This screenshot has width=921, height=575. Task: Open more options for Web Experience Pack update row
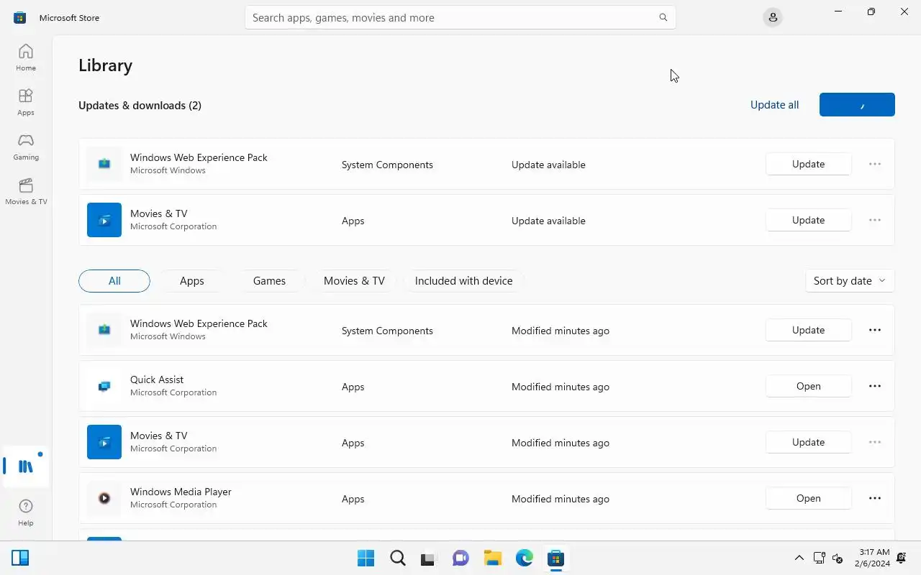875,164
